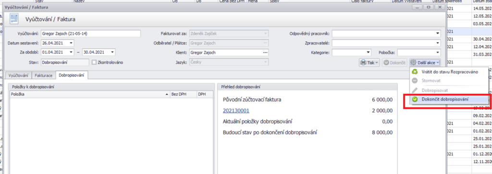Click the ellipsis button in Klient field
The height and width of the screenshot is (174, 492).
point(265,53)
